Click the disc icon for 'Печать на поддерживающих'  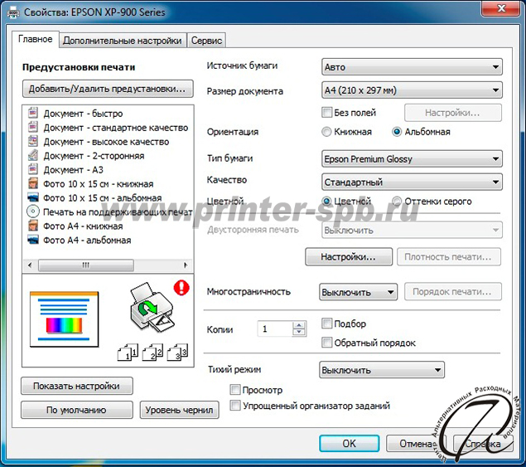(32, 212)
